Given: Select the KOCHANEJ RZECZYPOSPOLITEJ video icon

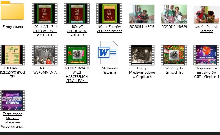Looking at the screenshot, I should tap(12, 55).
